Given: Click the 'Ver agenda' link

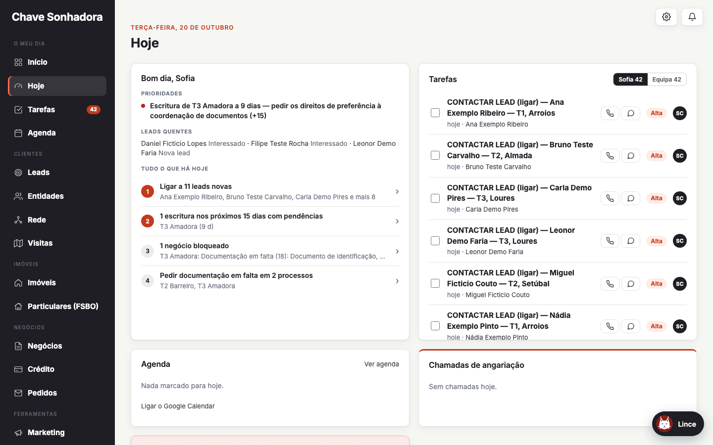Looking at the screenshot, I should 382,364.
